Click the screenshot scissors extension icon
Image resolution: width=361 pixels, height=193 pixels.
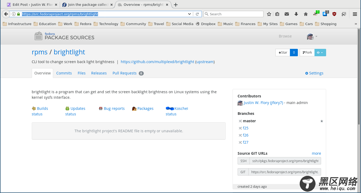tap(344, 14)
